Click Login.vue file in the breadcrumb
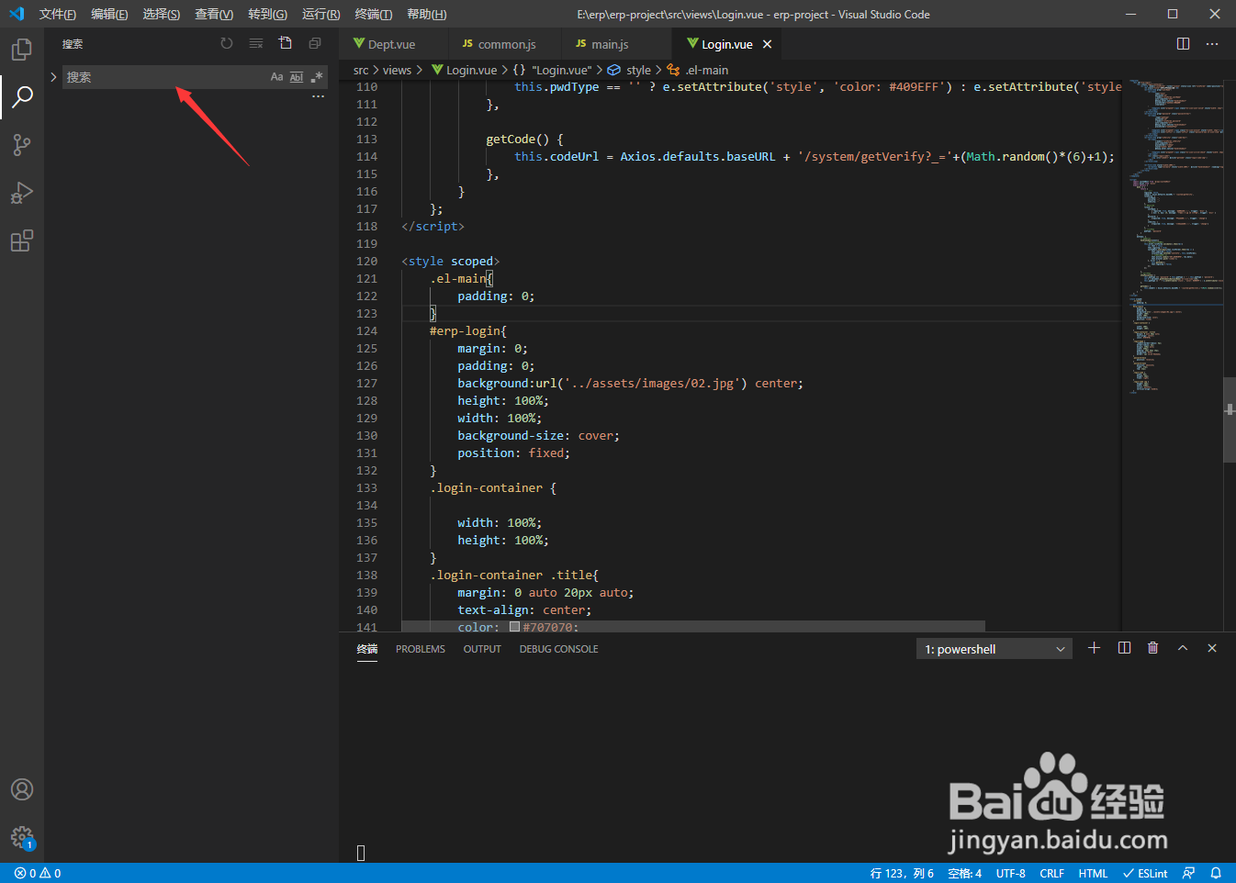Image resolution: width=1236 pixels, height=883 pixels. coord(465,70)
